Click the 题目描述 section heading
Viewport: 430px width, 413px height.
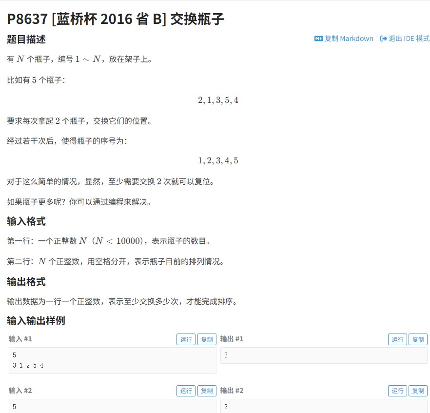click(26, 39)
